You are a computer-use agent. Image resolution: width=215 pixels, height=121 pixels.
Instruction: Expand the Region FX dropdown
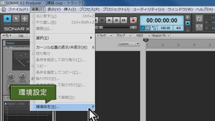(161, 36)
